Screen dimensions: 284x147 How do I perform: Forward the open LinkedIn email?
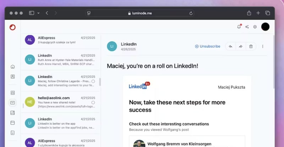[240, 46]
